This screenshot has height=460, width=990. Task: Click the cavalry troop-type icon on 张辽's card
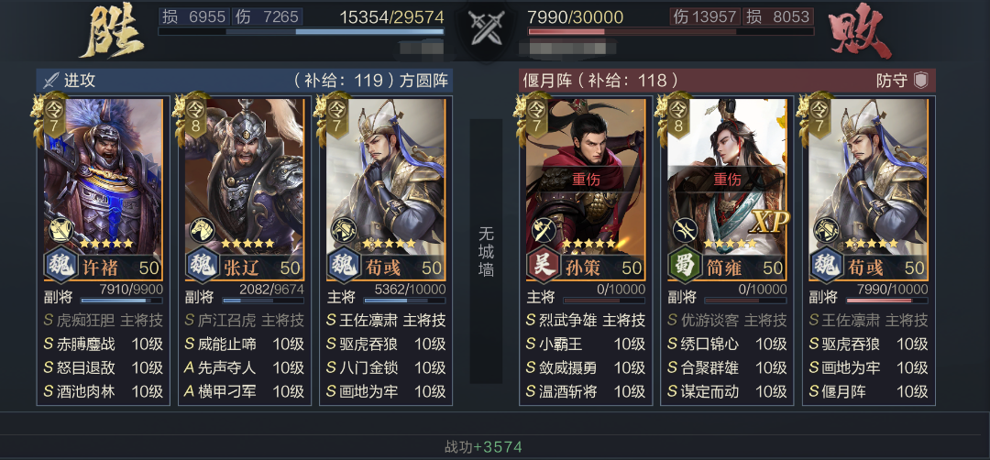click(x=203, y=230)
